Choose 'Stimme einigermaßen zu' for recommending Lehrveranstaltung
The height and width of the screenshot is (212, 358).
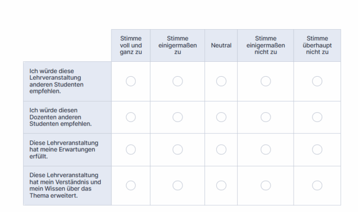177,81
